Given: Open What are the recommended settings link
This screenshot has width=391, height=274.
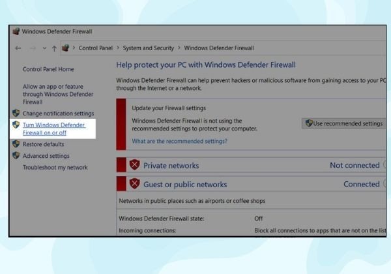Looking at the screenshot, I should click(x=179, y=142).
